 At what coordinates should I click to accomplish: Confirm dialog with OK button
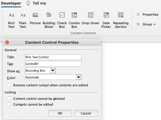(60, 113)
